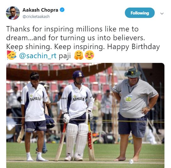Click the green Pakistan hat in photo
The height and width of the screenshot is (168, 171).
133,73
